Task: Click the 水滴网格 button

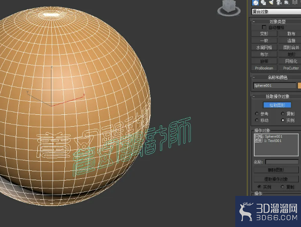Action: point(264,47)
